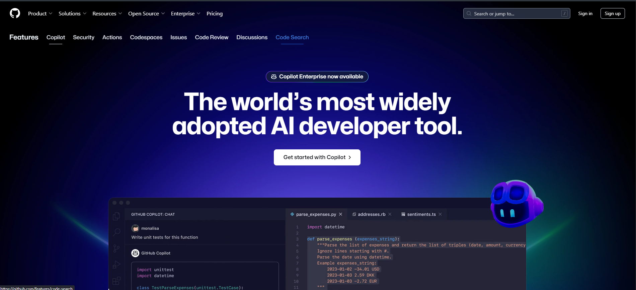Select the parse_expenses.py editor tab
Image resolution: width=636 pixels, height=290 pixels.
tap(316, 214)
